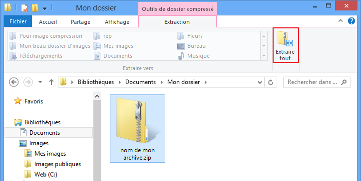Extract to Mon beau dossier d'images
The width and height of the screenshot is (361, 181).
pyautogui.click(x=50, y=46)
